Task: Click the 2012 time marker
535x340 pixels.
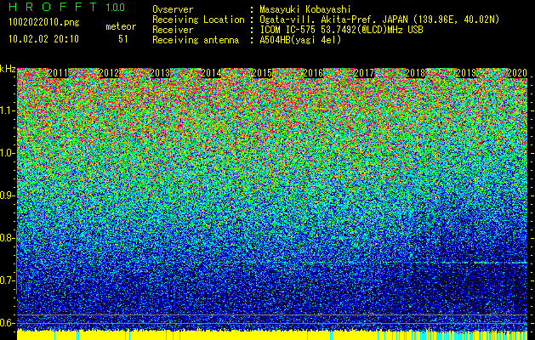Action: point(109,73)
